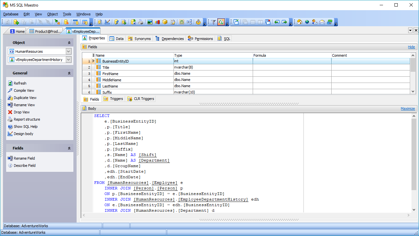The width and height of the screenshot is (419, 236).
Task: Collapse the Object panel header chevron
Action: pyautogui.click(x=69, y=43)
